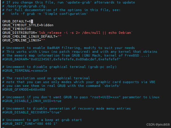Screen dimensions: 171x128
Task: Click the #GRUB_TERMINAL=console line
Action: [x=25, y=71]
